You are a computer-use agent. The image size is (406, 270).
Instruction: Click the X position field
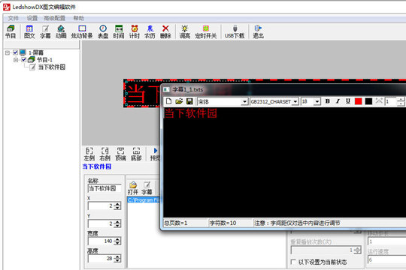pyautogui.click(x=101, y=206)
